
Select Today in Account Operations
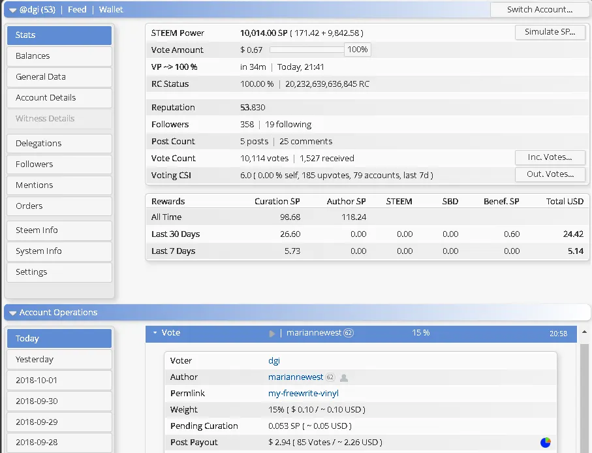(x=59, y=339)
